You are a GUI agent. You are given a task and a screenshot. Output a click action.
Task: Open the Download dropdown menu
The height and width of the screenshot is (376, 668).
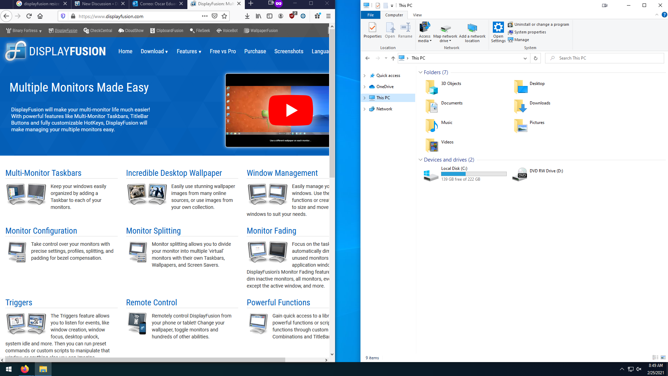(154, 52)
